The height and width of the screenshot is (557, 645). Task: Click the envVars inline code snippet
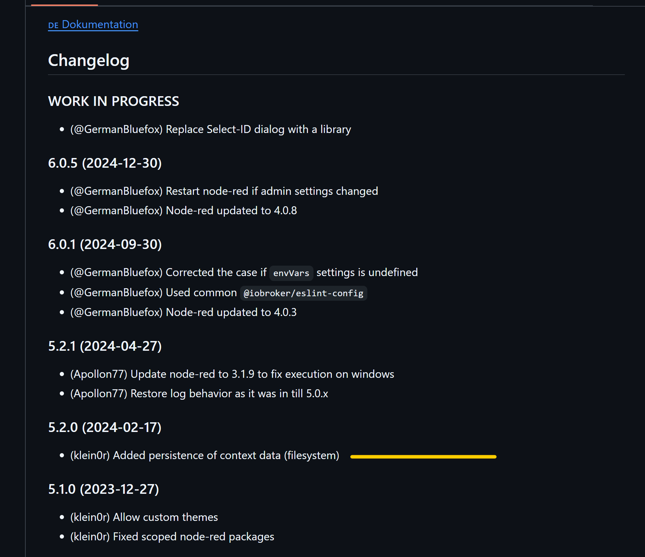click(291, 273)
